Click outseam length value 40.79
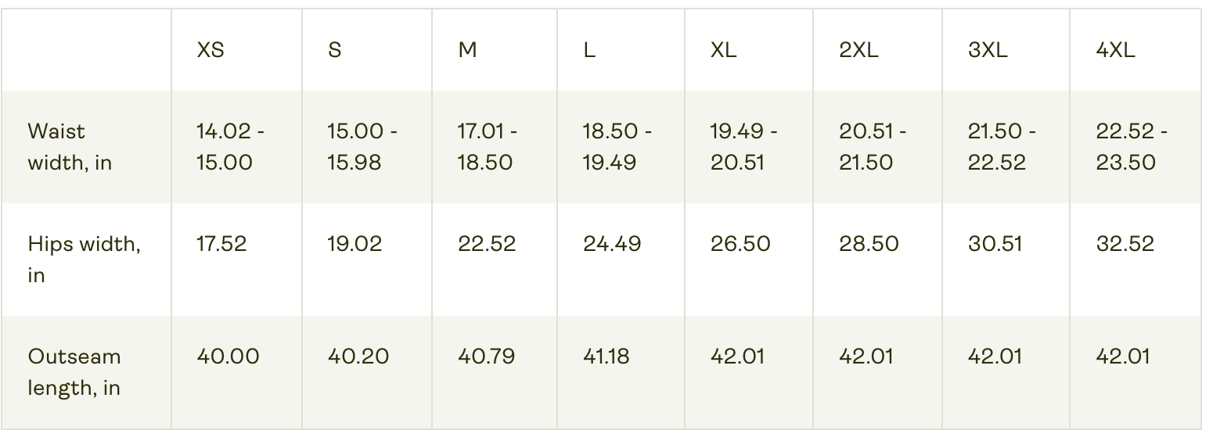 pos(486,357)
